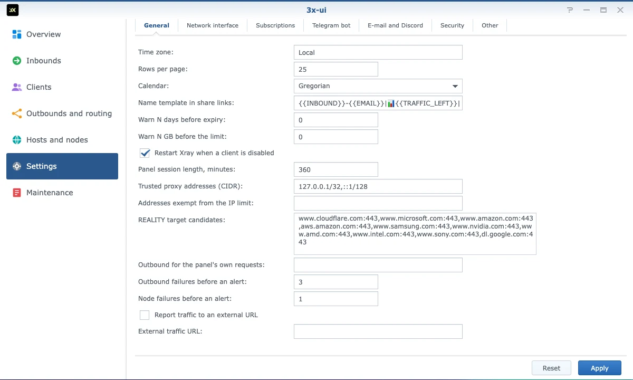The image size is (633, 380).
Task: Focus the External traffic URL field
Action: tap(378, 331)
